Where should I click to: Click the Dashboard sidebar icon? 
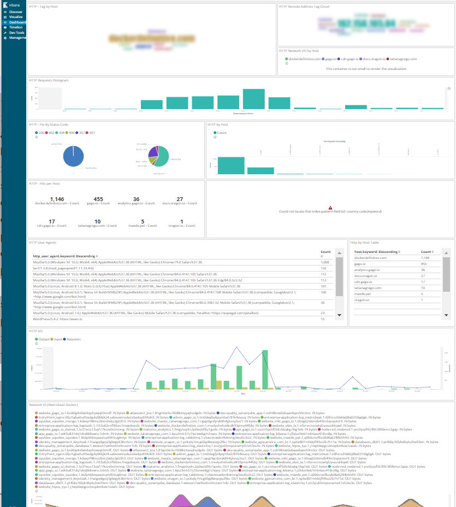pyautogui.click(x=5, y=22)
